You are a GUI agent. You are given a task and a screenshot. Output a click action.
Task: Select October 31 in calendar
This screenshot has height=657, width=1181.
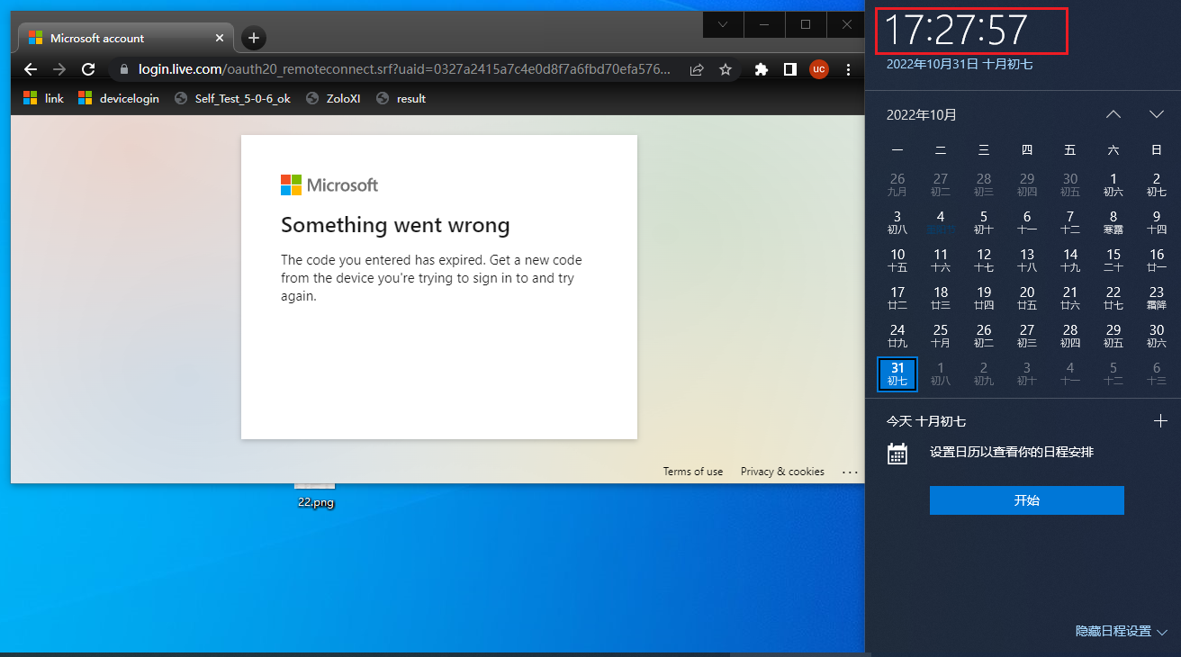click(897, 373)
